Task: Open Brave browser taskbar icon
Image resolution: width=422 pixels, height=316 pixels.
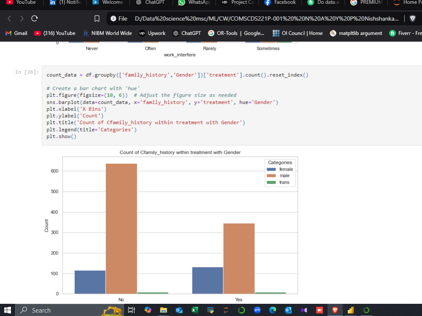Action: click(x=335, y=311)
